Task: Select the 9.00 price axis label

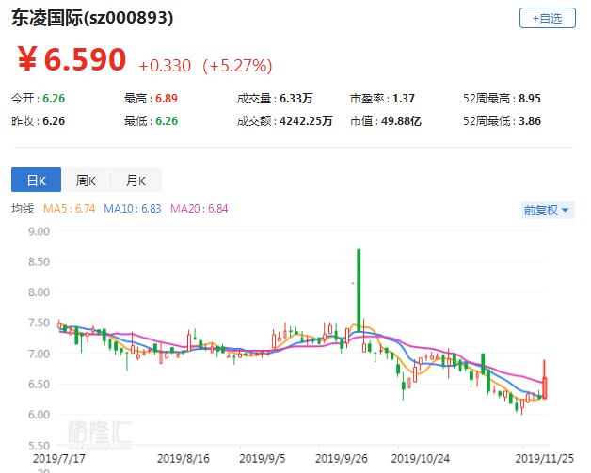Action: 39,231
